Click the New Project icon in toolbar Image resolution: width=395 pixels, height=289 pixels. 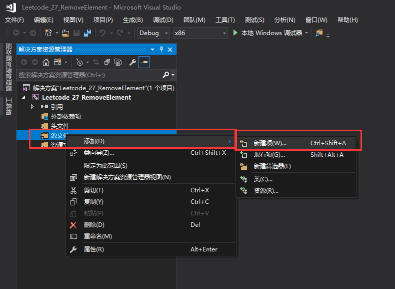point(48,33)
